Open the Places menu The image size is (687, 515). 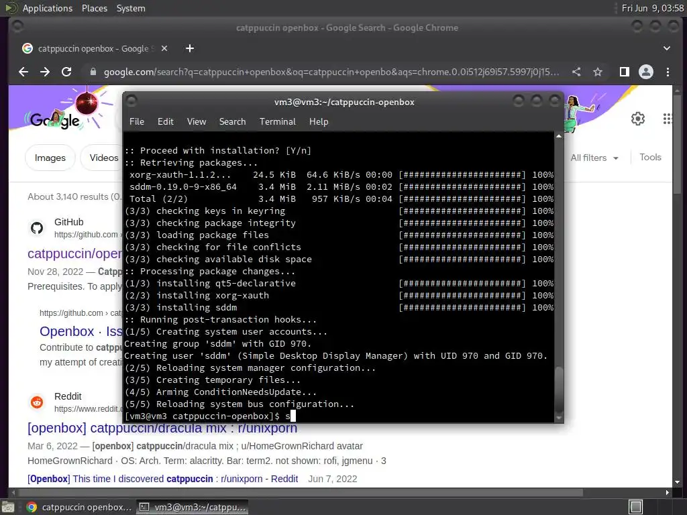94,8
